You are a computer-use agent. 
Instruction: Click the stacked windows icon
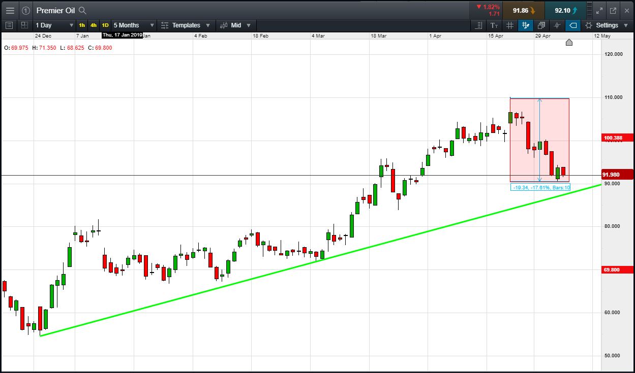541,25
